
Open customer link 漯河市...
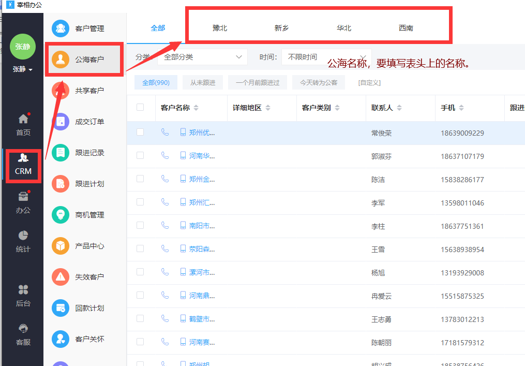pos(202,272)
